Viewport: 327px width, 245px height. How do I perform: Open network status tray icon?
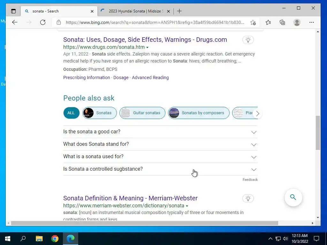(278, 239)
